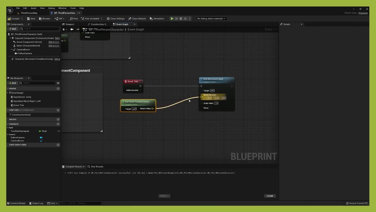Screen dimensions: 376x212
Task: Click the Stop simulation button
Action: click(181, 19)
